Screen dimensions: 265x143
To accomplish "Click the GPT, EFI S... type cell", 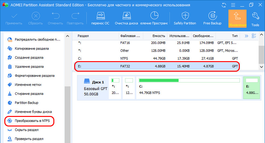I will point(228,43).
